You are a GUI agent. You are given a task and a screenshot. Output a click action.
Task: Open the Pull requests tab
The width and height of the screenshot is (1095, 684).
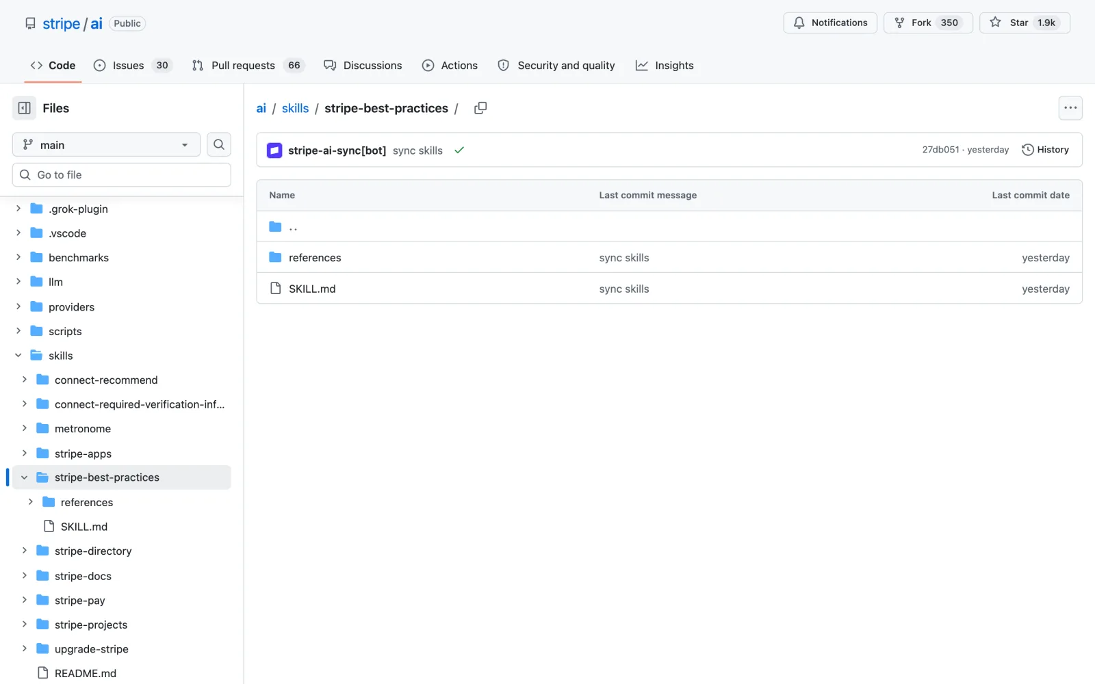tap(248, 66)
